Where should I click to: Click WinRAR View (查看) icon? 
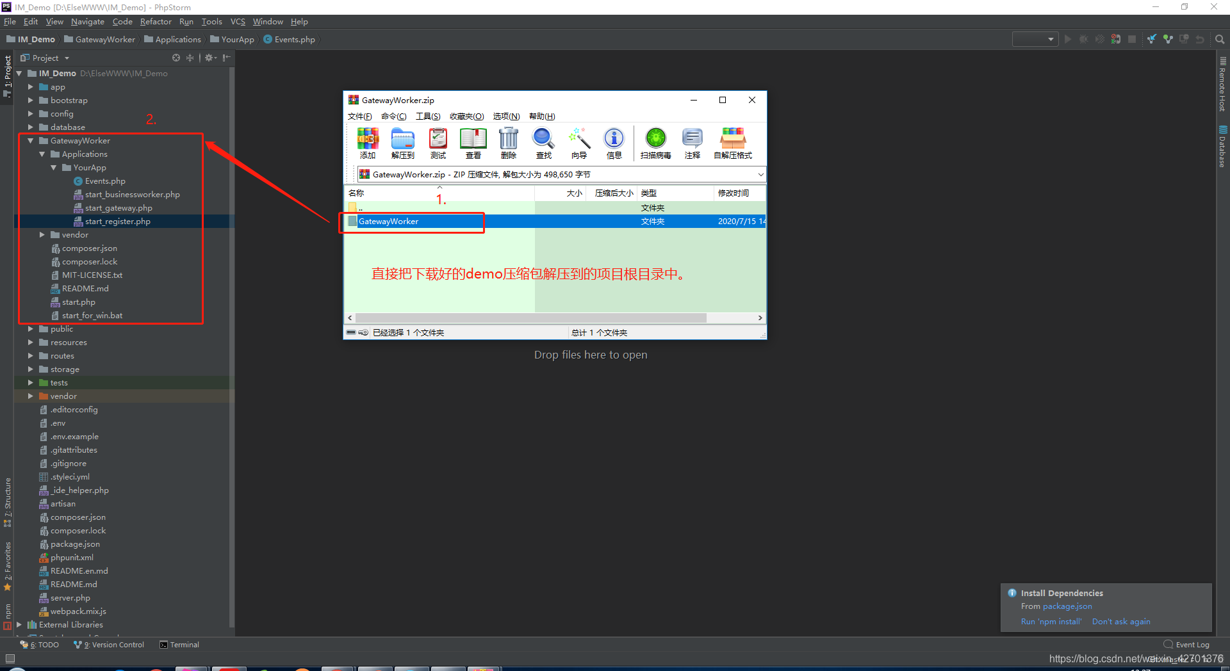[x=473, y=143]
